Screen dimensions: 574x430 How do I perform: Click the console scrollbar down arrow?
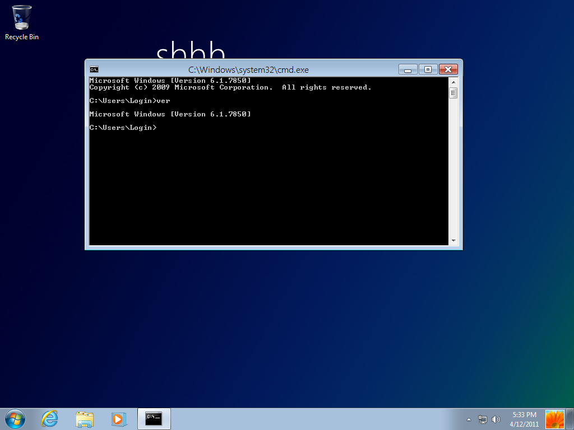(x=453, y=240)
